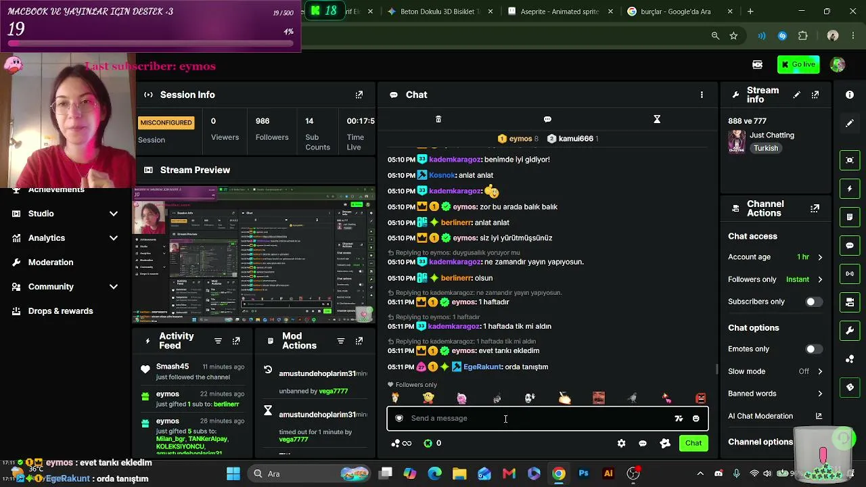Open the emoji picker in the message box
866x487 pixels.
696,419
